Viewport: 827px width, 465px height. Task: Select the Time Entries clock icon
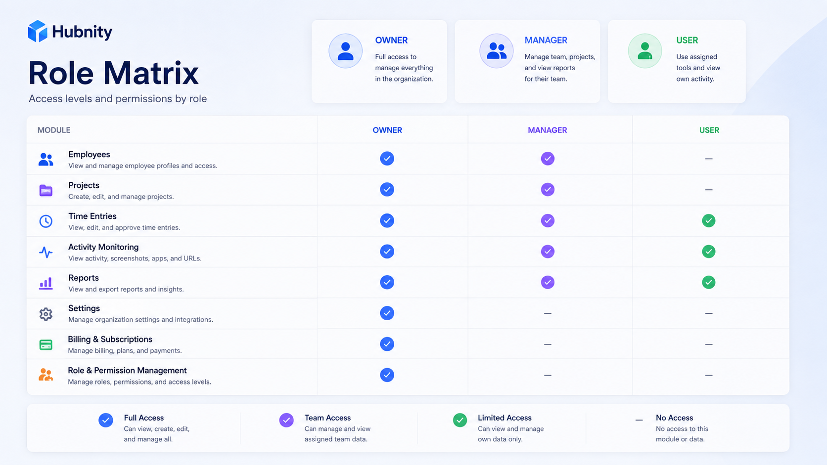46,221
